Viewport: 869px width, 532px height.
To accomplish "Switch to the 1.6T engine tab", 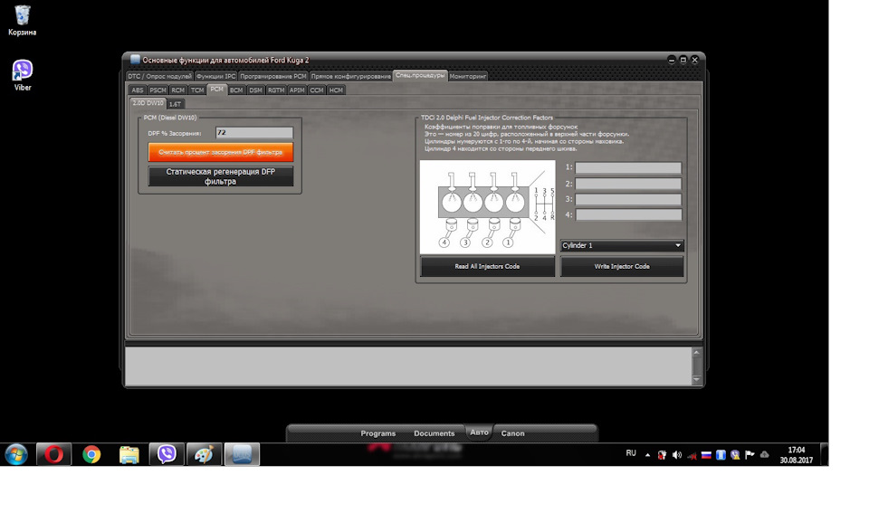I will [175, 104].
